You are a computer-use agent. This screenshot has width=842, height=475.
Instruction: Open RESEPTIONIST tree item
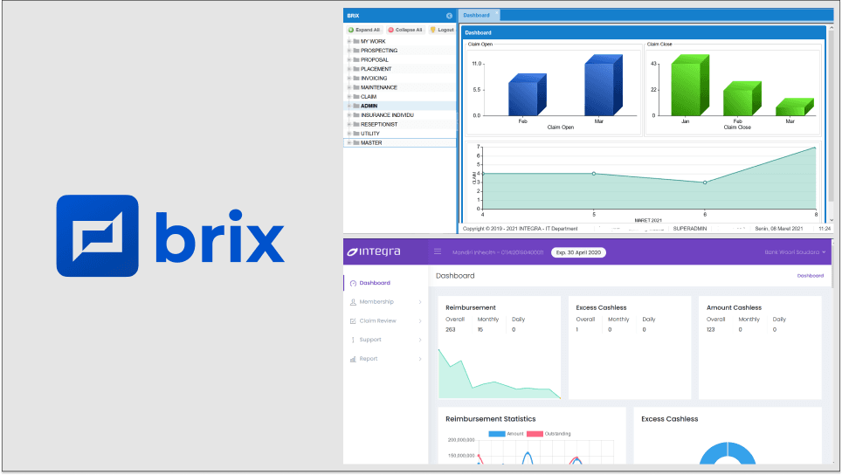[x=379, y=124]
